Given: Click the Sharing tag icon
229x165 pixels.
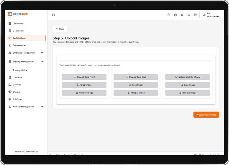Looking at the screenshot, I should point(10,92).
